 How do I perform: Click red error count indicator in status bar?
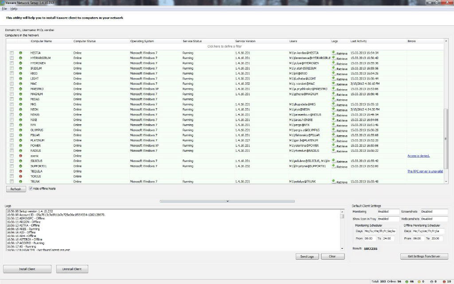click(x=447, y=281)
